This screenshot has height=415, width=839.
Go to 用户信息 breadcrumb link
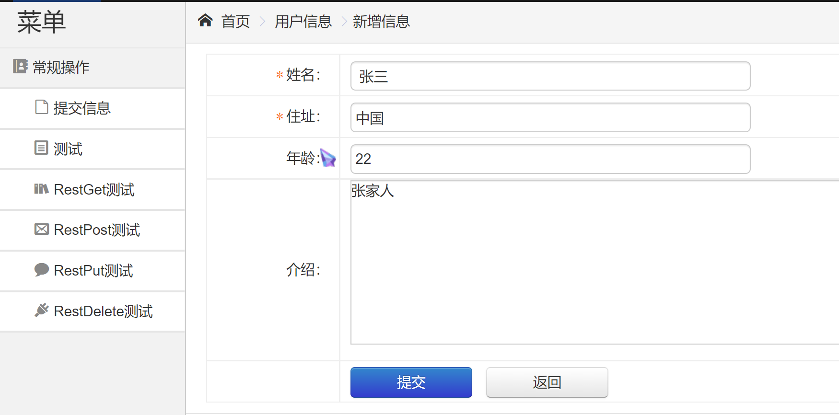(x=303, y=22)
